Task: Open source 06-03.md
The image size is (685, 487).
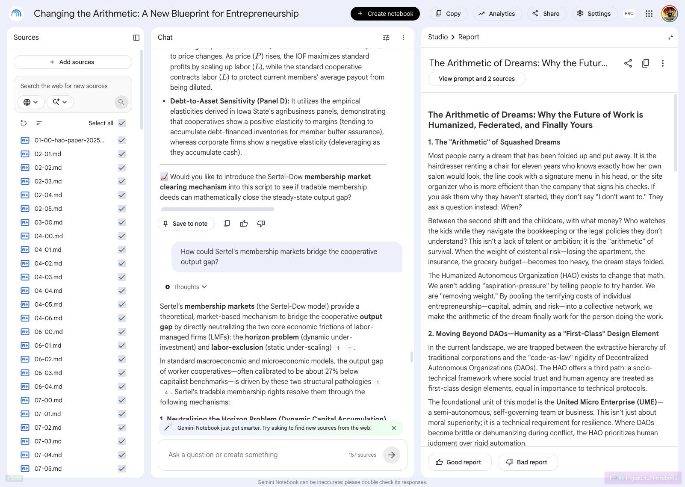Action: pos(48,373)
